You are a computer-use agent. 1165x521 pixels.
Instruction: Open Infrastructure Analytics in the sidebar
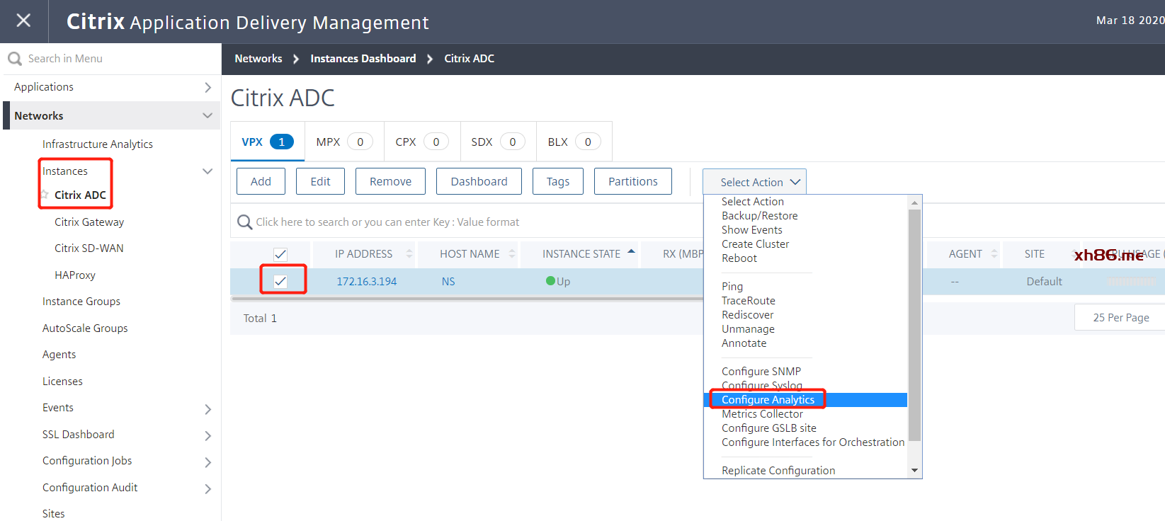coord(98,144)
